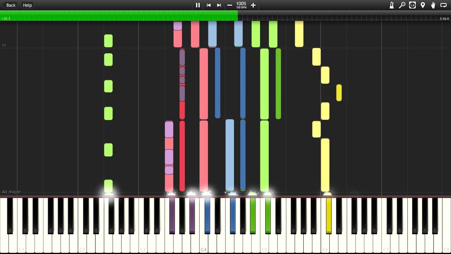Increase tempo with plus button
Screen dimensions: 451x254
tap(253, 5)
